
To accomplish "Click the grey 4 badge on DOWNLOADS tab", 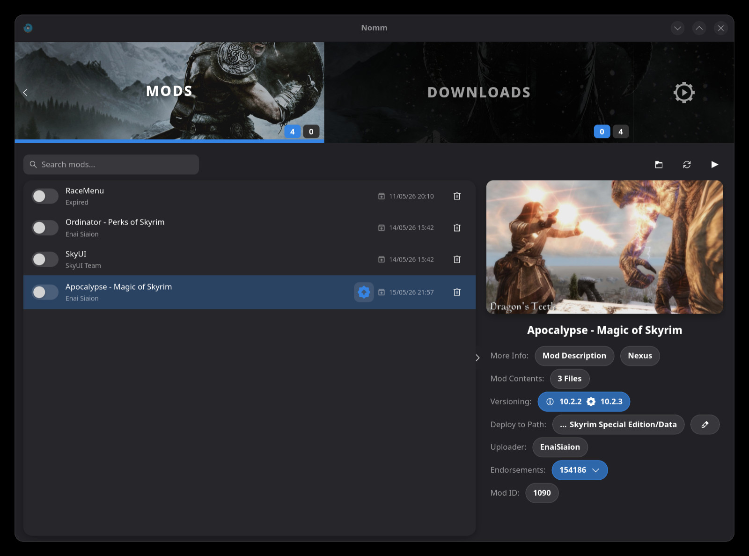I will [x=621, y=132].
